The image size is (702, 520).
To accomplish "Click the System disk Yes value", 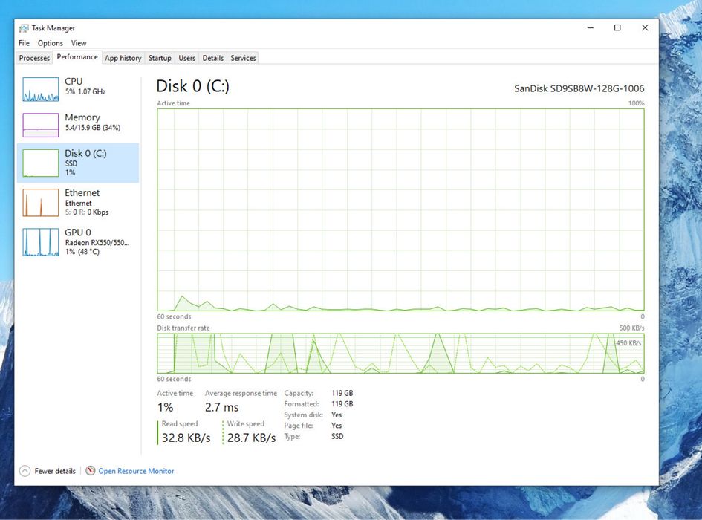I will (337, 415).
